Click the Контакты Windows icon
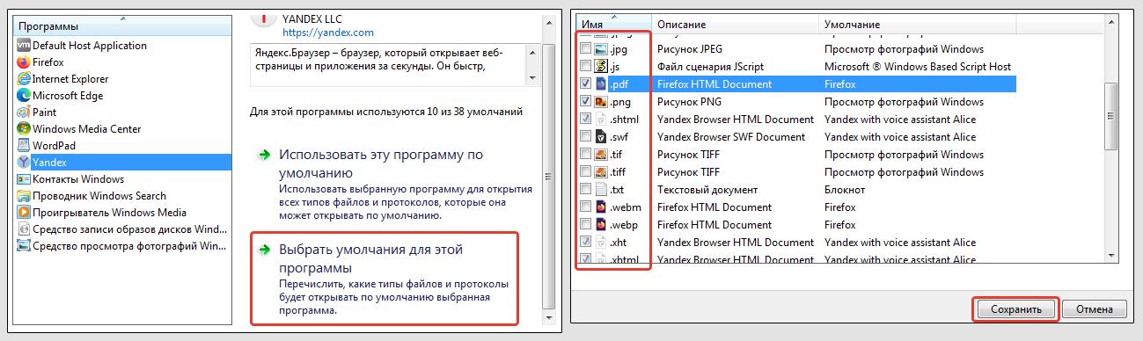 [x=24, y=179]
